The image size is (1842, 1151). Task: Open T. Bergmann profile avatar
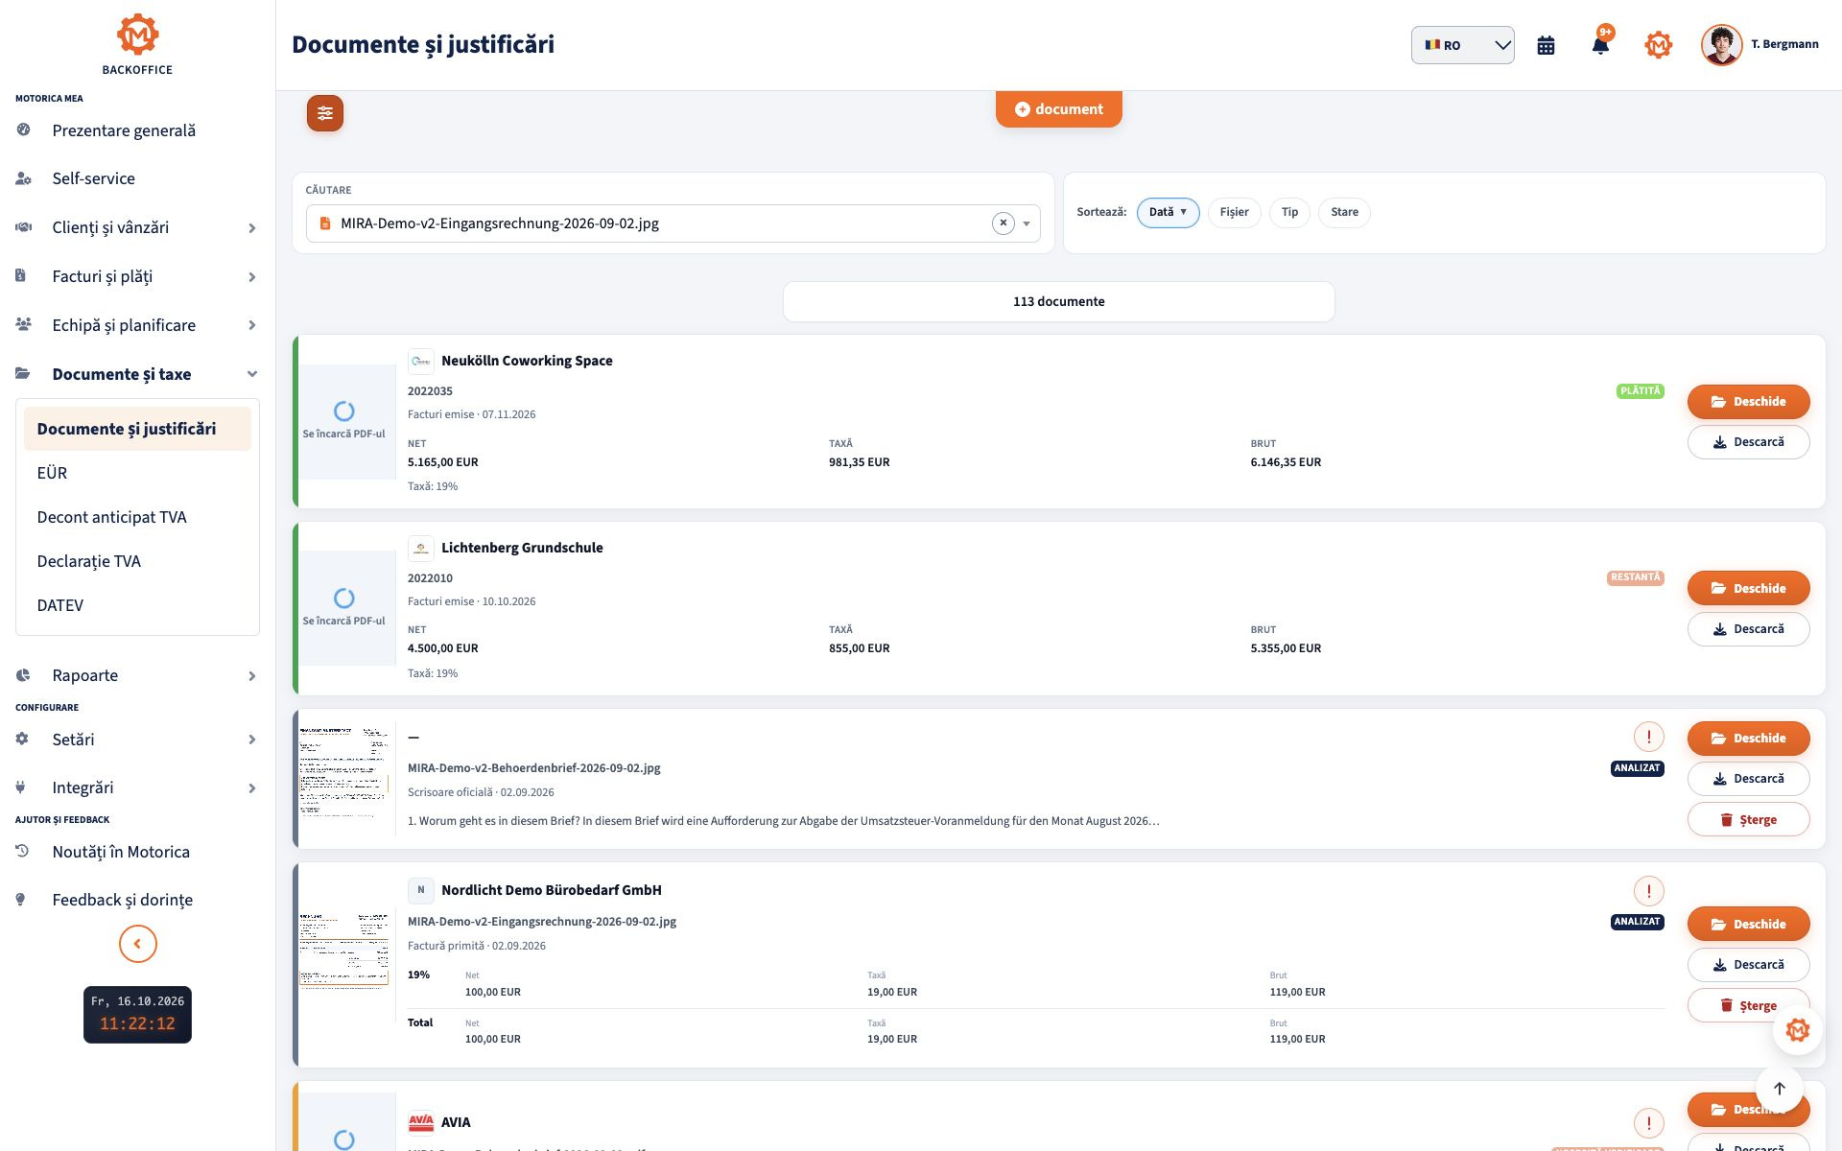pos(1721,45)
